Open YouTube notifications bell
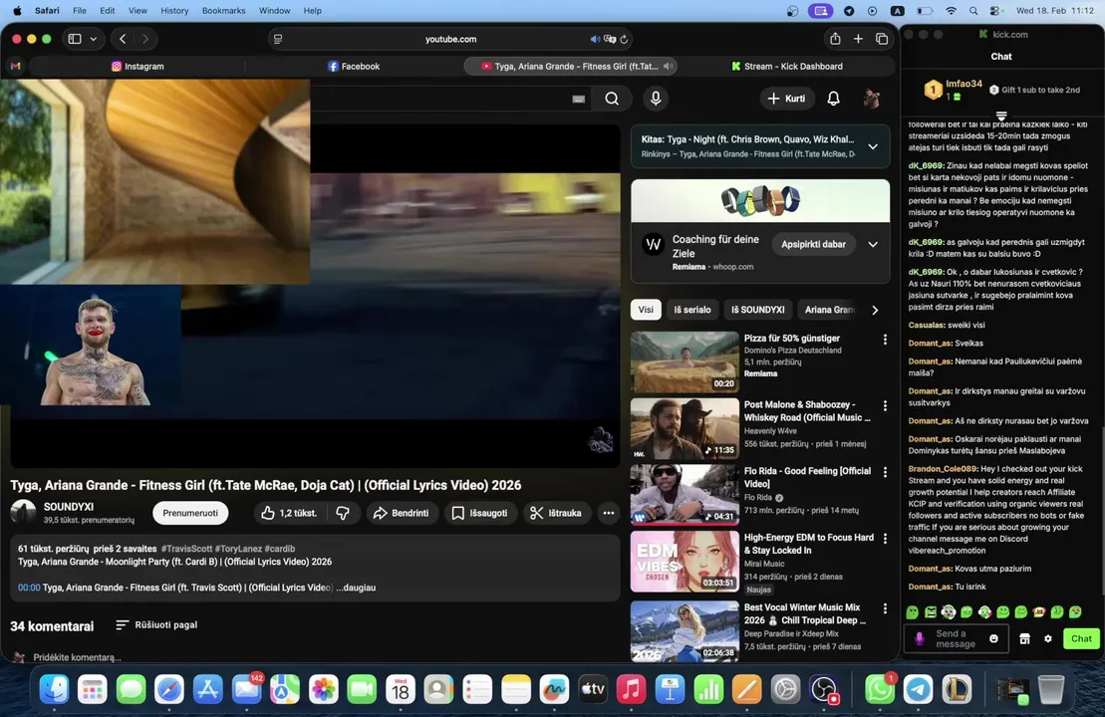Viewport: 1105px width, 717px height. pos(833,99)
